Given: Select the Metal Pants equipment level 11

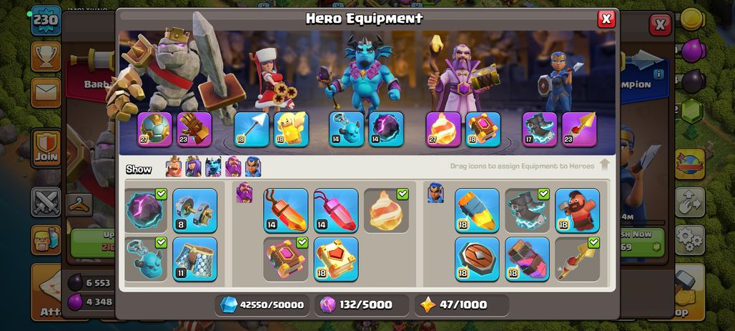Looking at the screenshot, I should click(194, 259).
